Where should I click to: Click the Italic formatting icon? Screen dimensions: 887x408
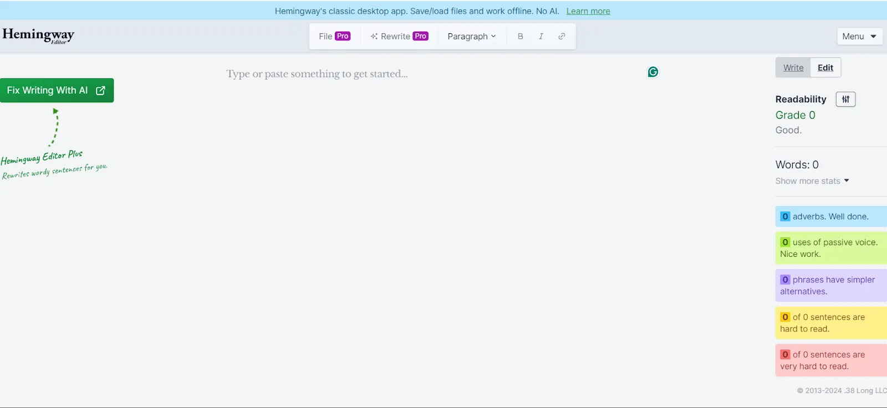coord(541,36)
